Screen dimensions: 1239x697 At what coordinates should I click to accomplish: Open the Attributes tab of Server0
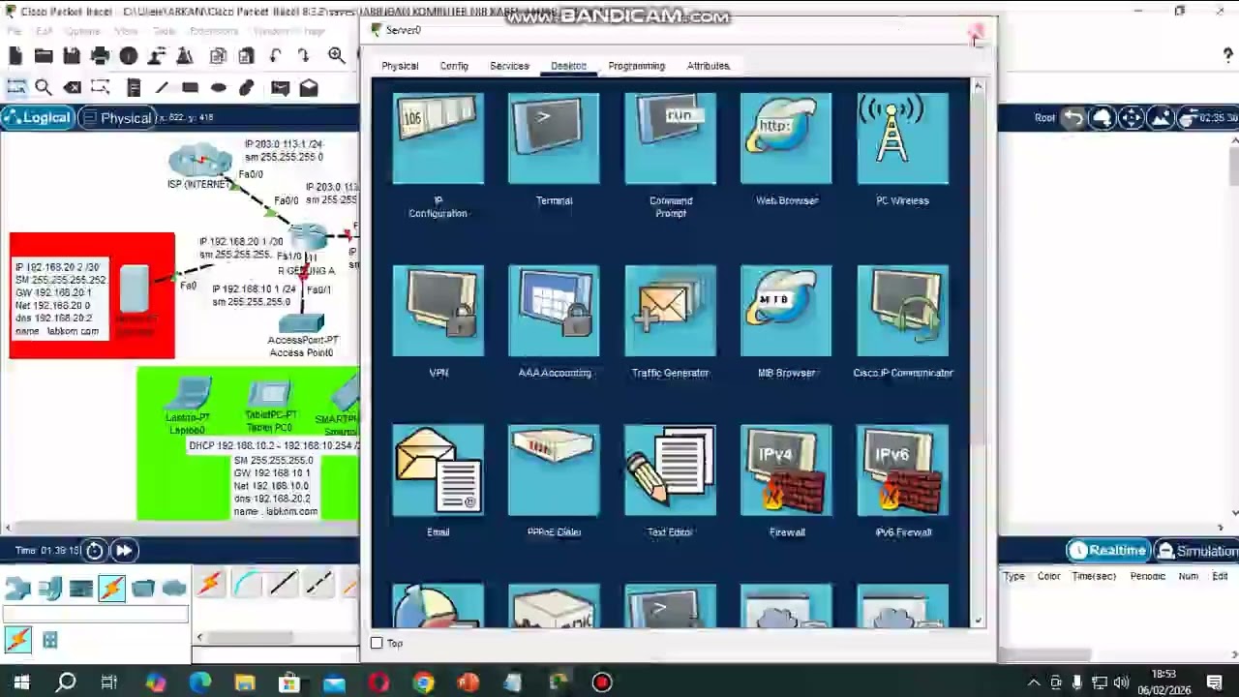click(x=709, y=66)
